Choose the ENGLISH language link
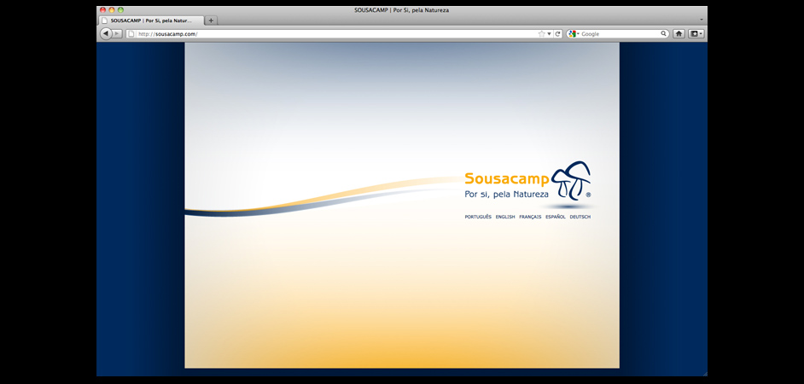The width and height of the screenshot is (804, 384). 505,217
